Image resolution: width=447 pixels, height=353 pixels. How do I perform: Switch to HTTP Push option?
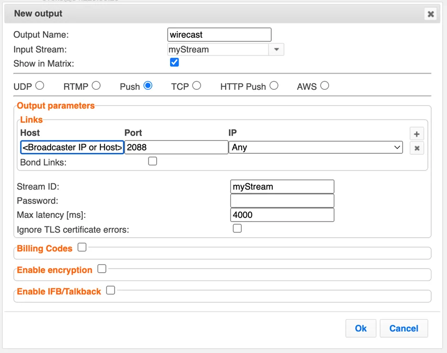point(274,86)
